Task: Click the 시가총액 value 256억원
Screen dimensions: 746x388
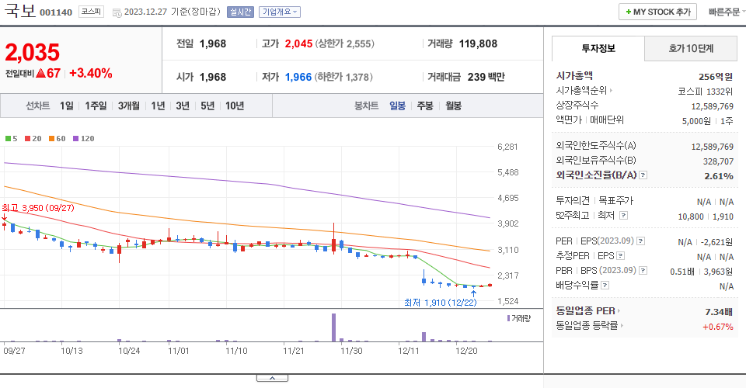Action: click(x=716, y=77)
